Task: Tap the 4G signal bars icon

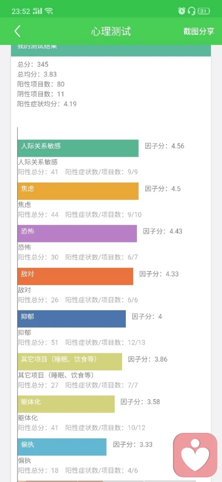Action: (x=37, y=12)
